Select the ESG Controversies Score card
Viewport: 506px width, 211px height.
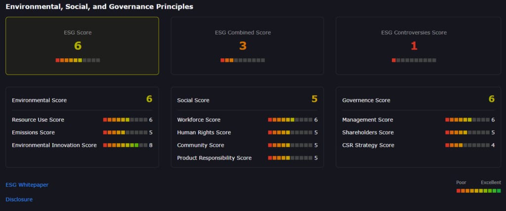419,46
